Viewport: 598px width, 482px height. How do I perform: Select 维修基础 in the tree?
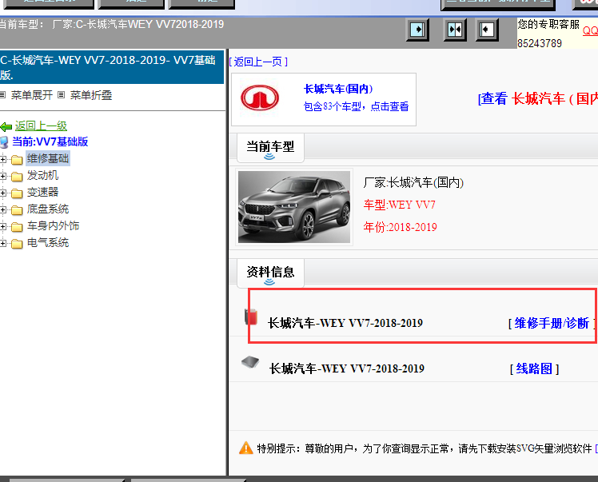48,158
